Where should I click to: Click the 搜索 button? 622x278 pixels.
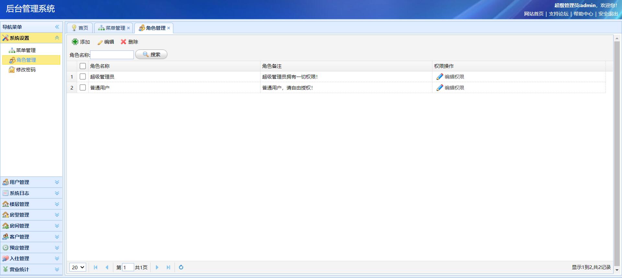pos(151,54)
